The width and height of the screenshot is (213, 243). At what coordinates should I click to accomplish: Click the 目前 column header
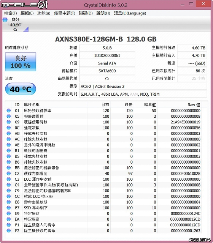click(x=99, y=105)
